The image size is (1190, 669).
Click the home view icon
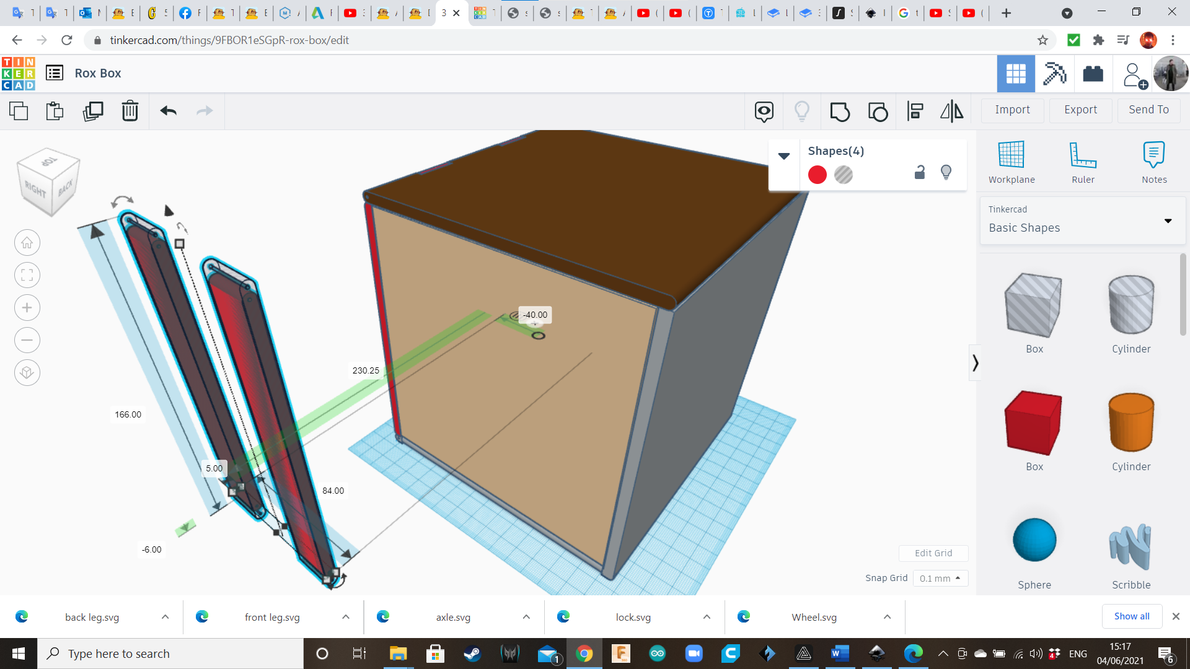[x=27, y=242]
